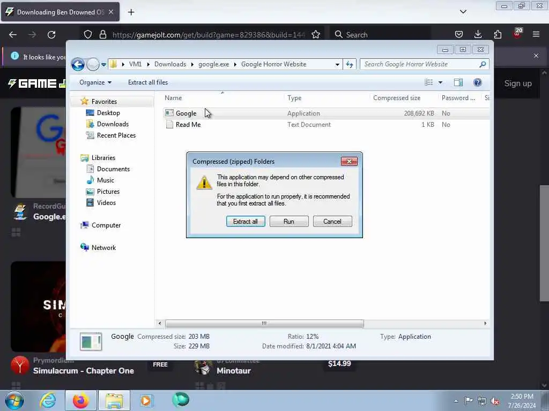Toggle the preview pane icon

(458, 82)
